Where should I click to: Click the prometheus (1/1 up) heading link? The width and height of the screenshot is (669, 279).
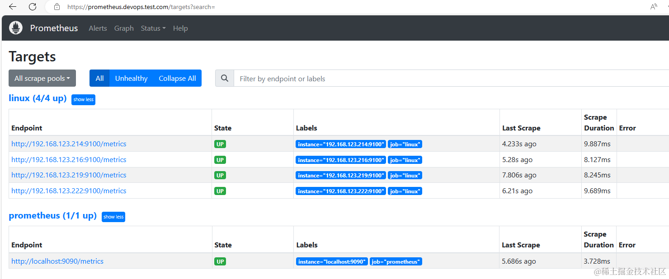(x=53, y=215)
